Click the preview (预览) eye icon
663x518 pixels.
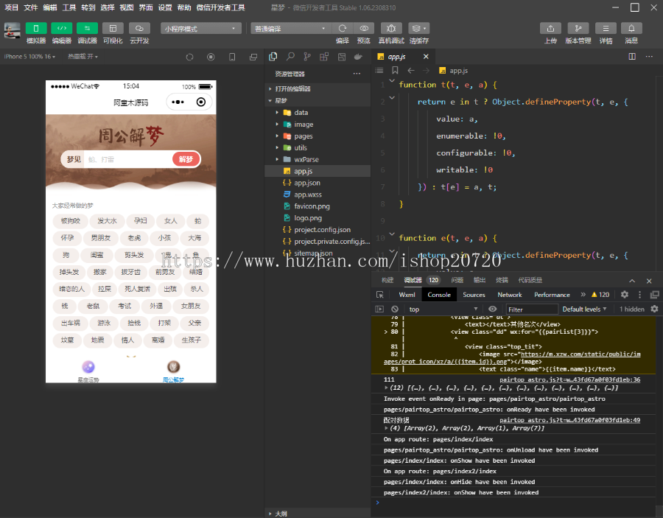click(x=364, y=28)
